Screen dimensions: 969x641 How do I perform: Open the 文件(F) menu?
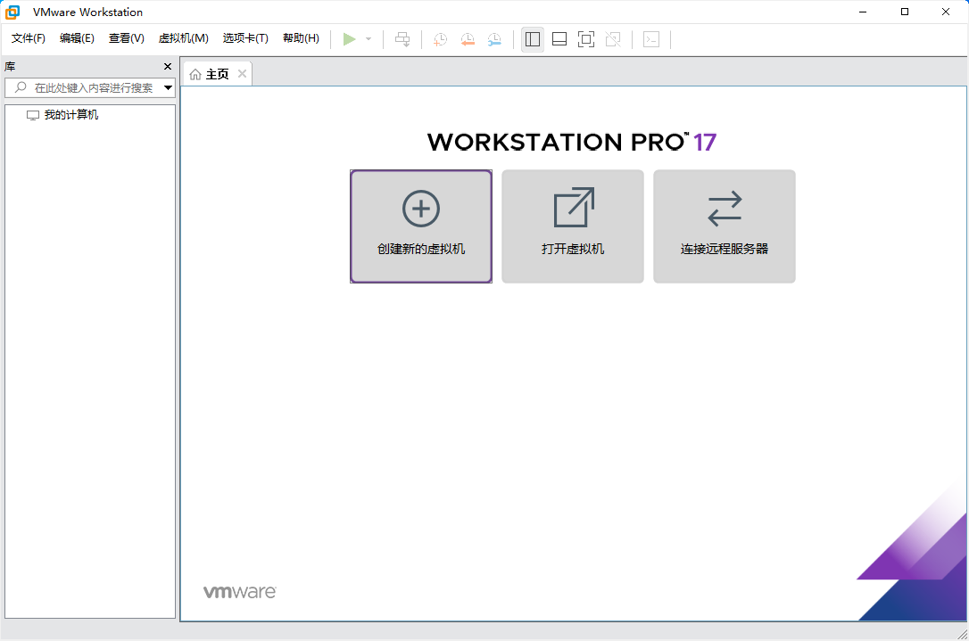point(29,38)
